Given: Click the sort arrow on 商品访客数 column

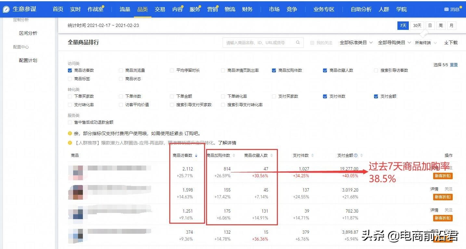Looking at the screenshot, I should click(196, 156).
